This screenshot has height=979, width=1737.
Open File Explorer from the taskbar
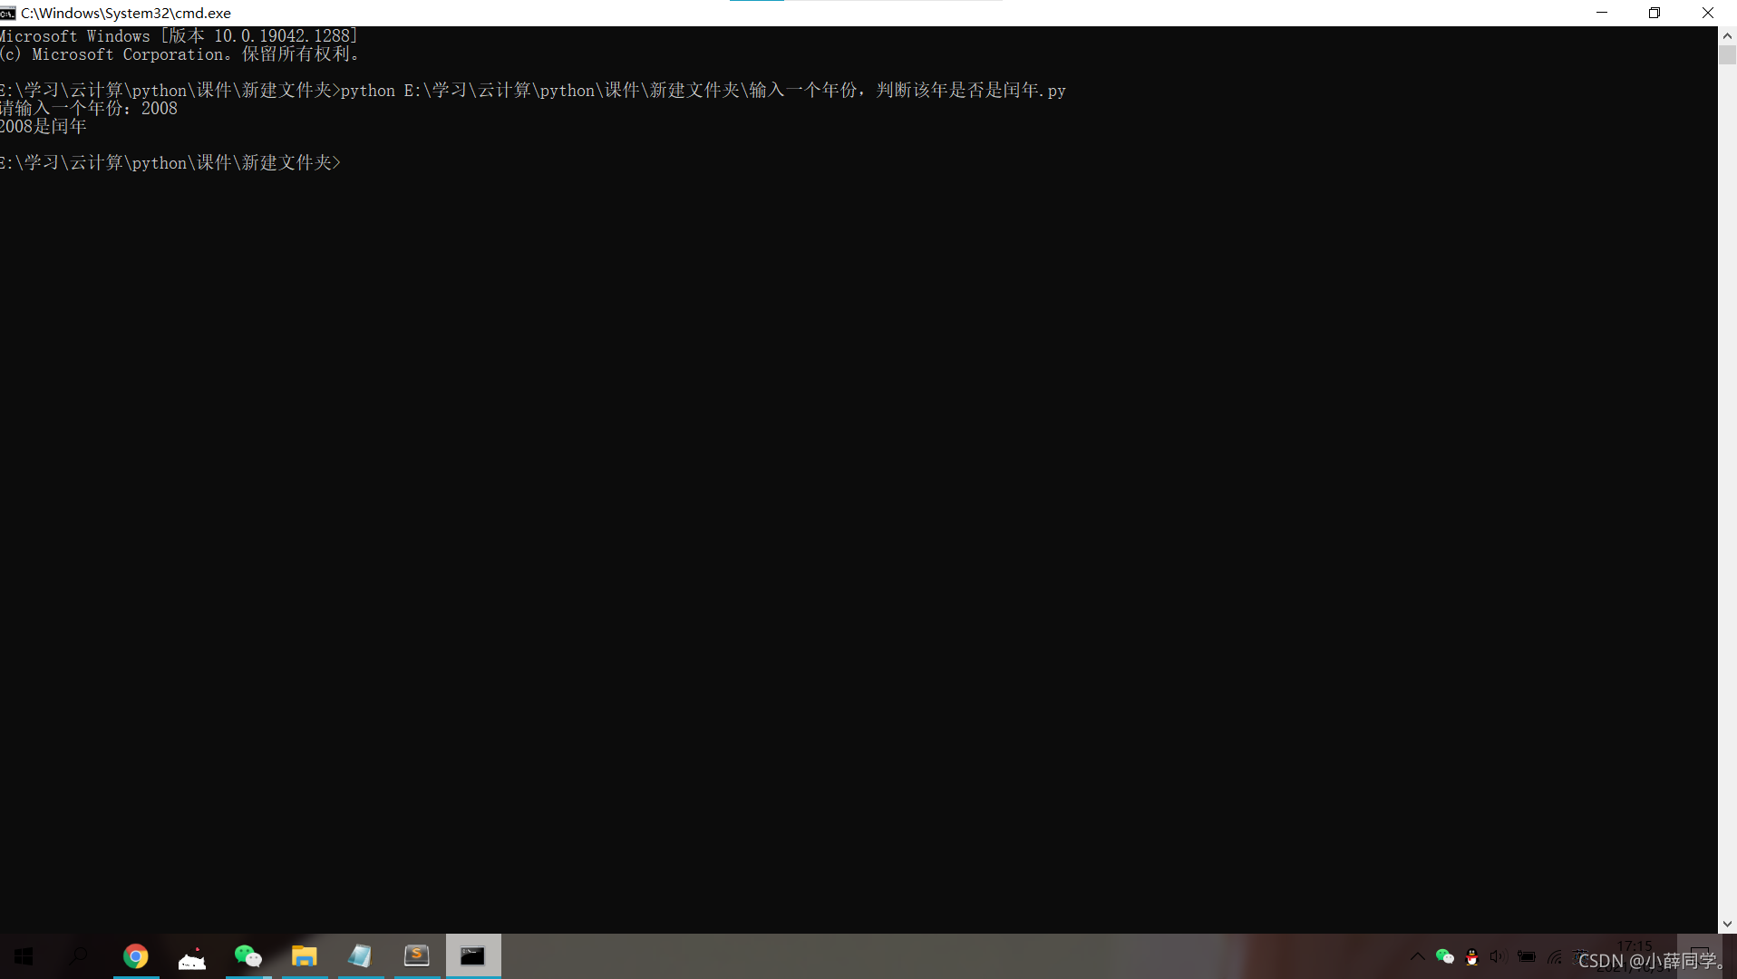click(304, 956)
